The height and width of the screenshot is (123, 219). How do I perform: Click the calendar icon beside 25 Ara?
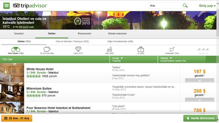tap(6, 118)
